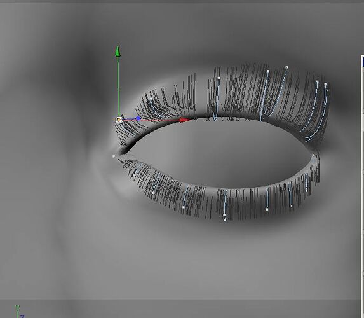Grab the red X-axis arrow of the move manipulator
The image size is (364, 318).
click(185, 120)
